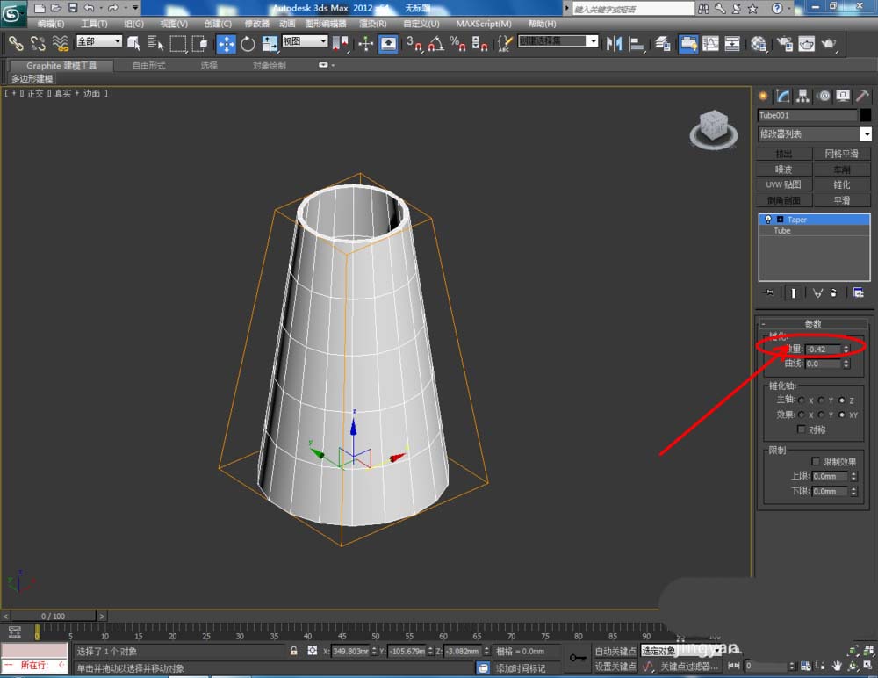
Task: Toggle the selection lock padlock icon
Action: [294, 651]
